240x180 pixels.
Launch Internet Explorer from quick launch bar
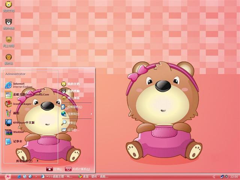19,177
